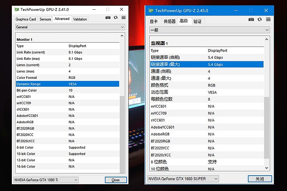Click the Close button

point(116,180)
